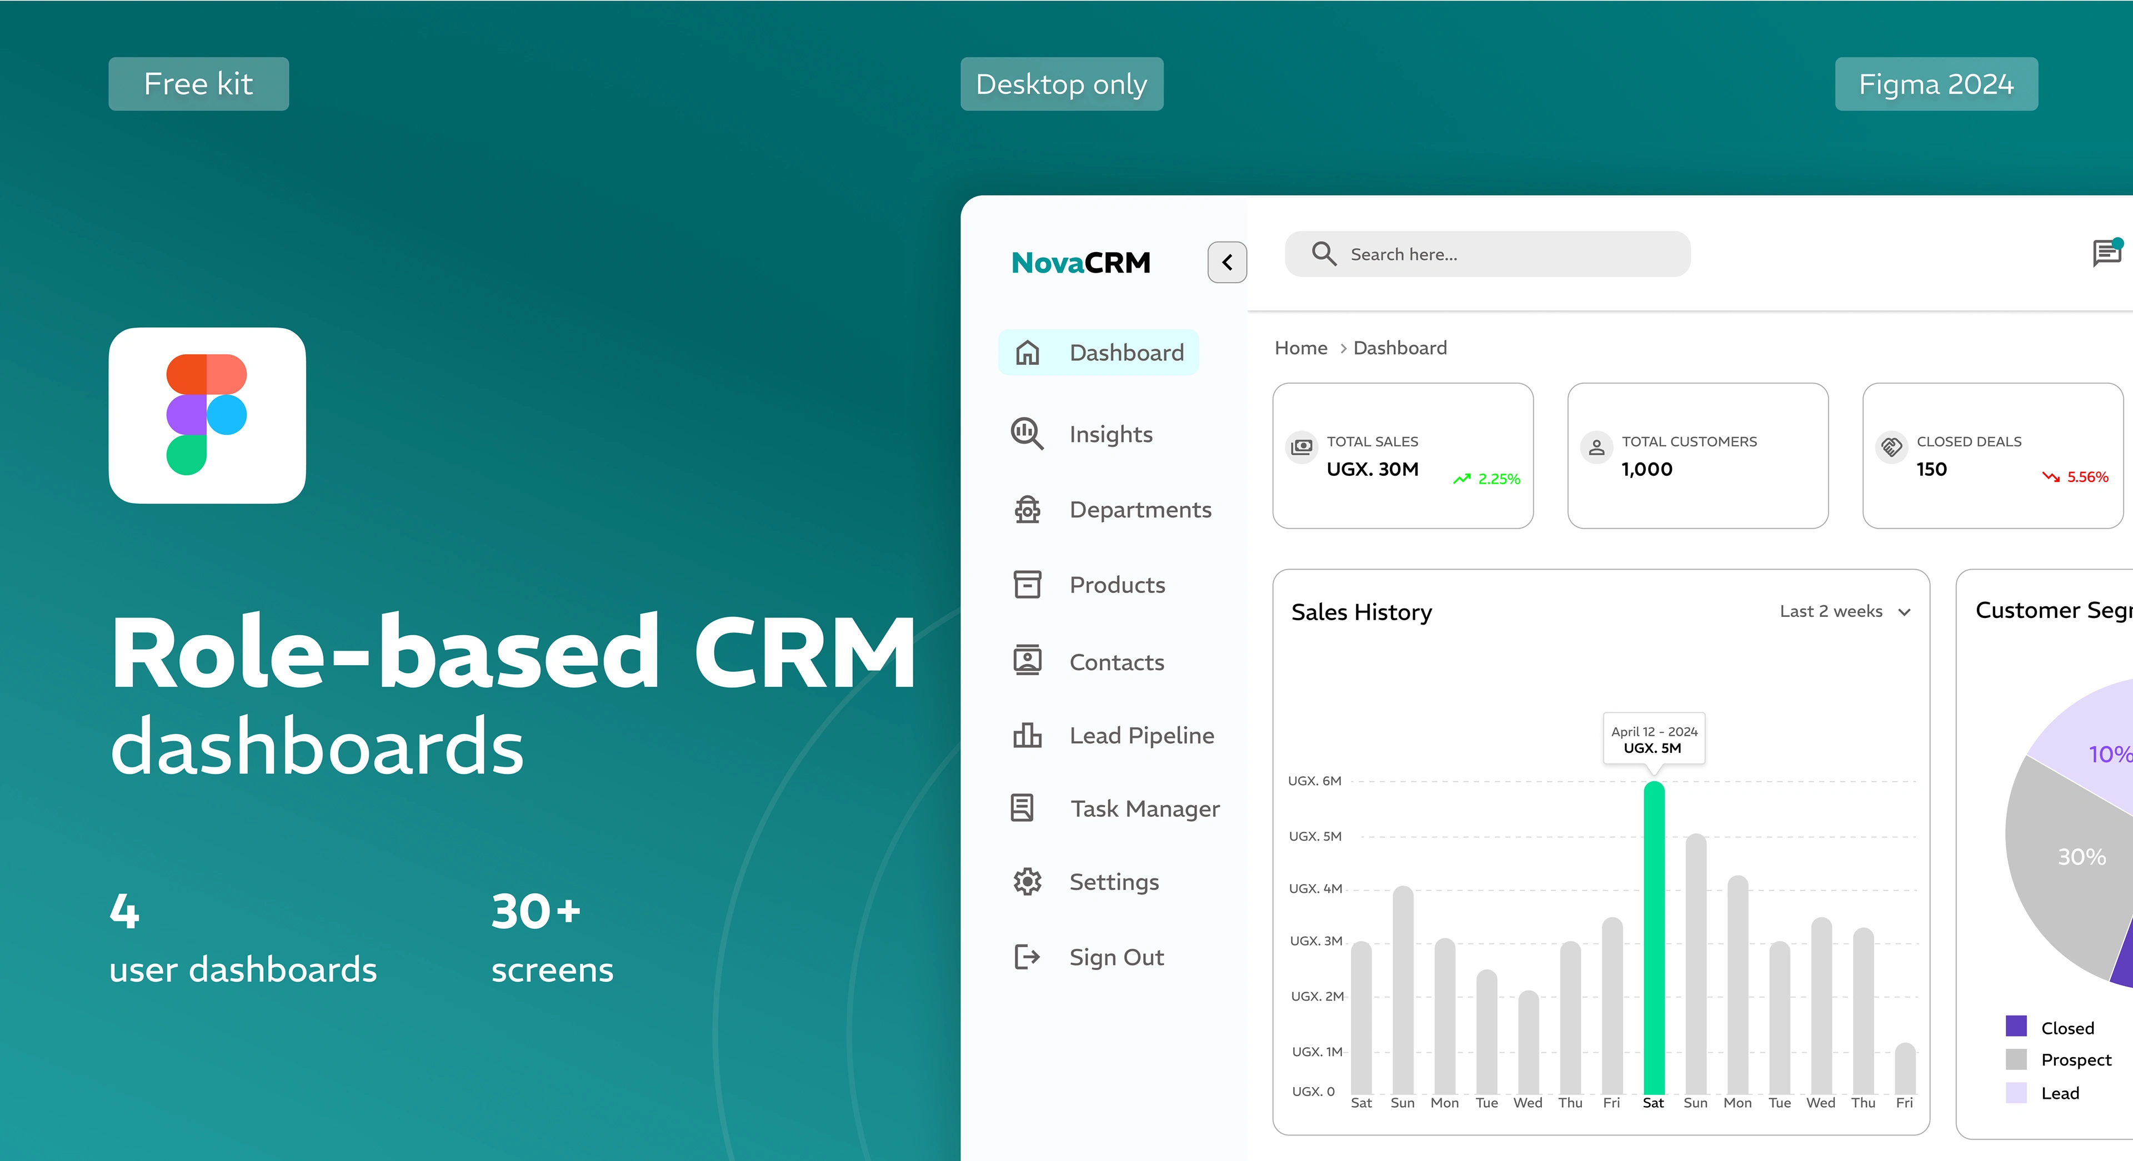Click the Products box icon
The image size is (2133, 1161).
tap(1027, 584)
